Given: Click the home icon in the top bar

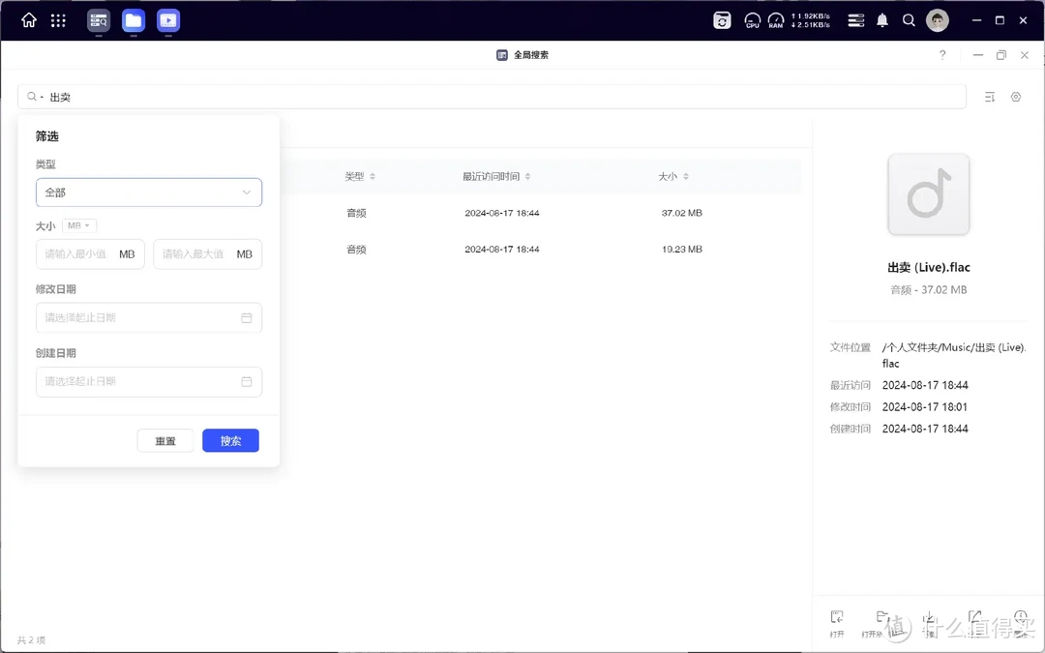Looking at the screenshot, I should point(29,20).
